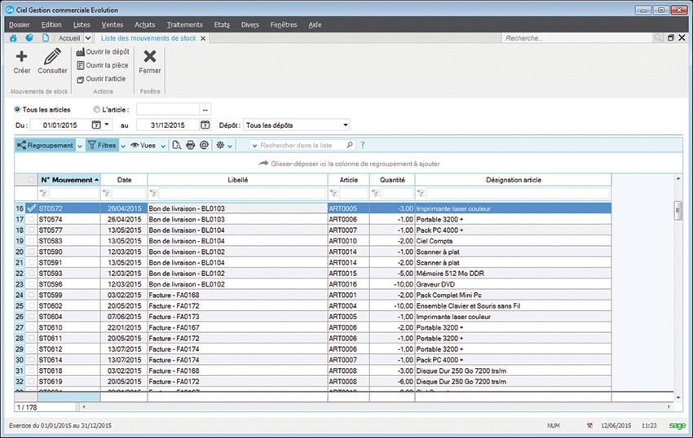The height and width of the screenshot is (438, 693).
Task: Expand the Vues dropdown arrow
Action: click(x=163, y=145)
